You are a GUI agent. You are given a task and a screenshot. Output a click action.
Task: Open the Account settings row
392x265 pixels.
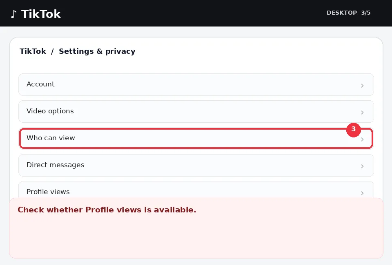(x=196, y=84)
